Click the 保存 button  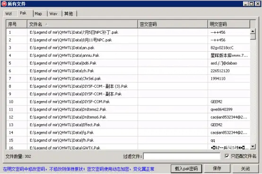point(217,168)
